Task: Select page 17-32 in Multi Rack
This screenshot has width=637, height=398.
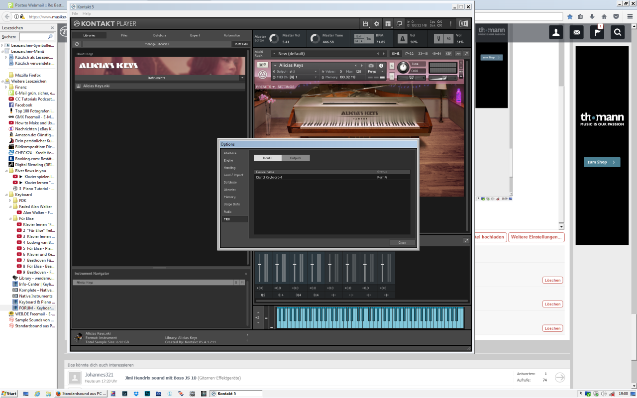Action: [409, 53]
